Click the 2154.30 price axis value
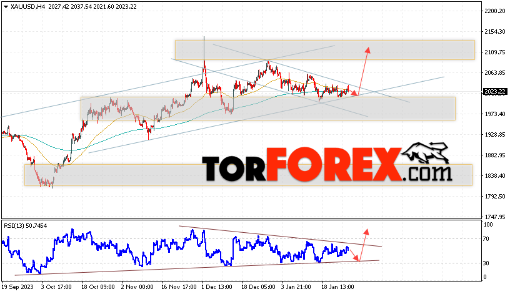510x294 pixels. coord(495,31)
